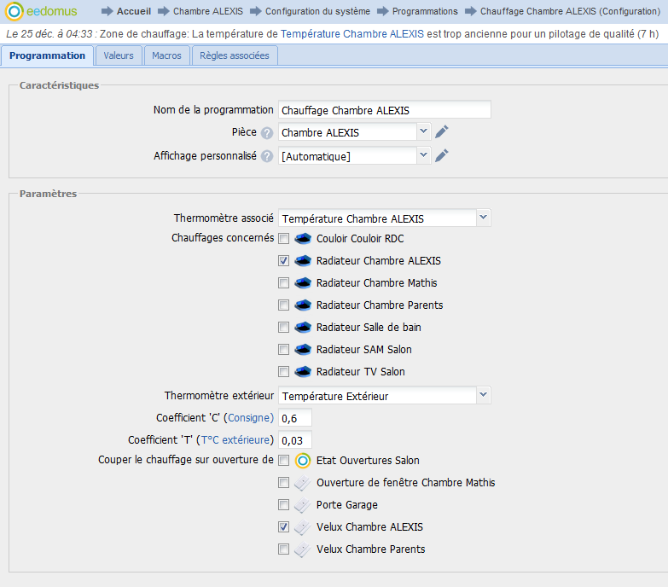Click pencil icon next to Affichage personnalisé
Viewport: 668px width, 587px height.
click(x=441, y=155)
